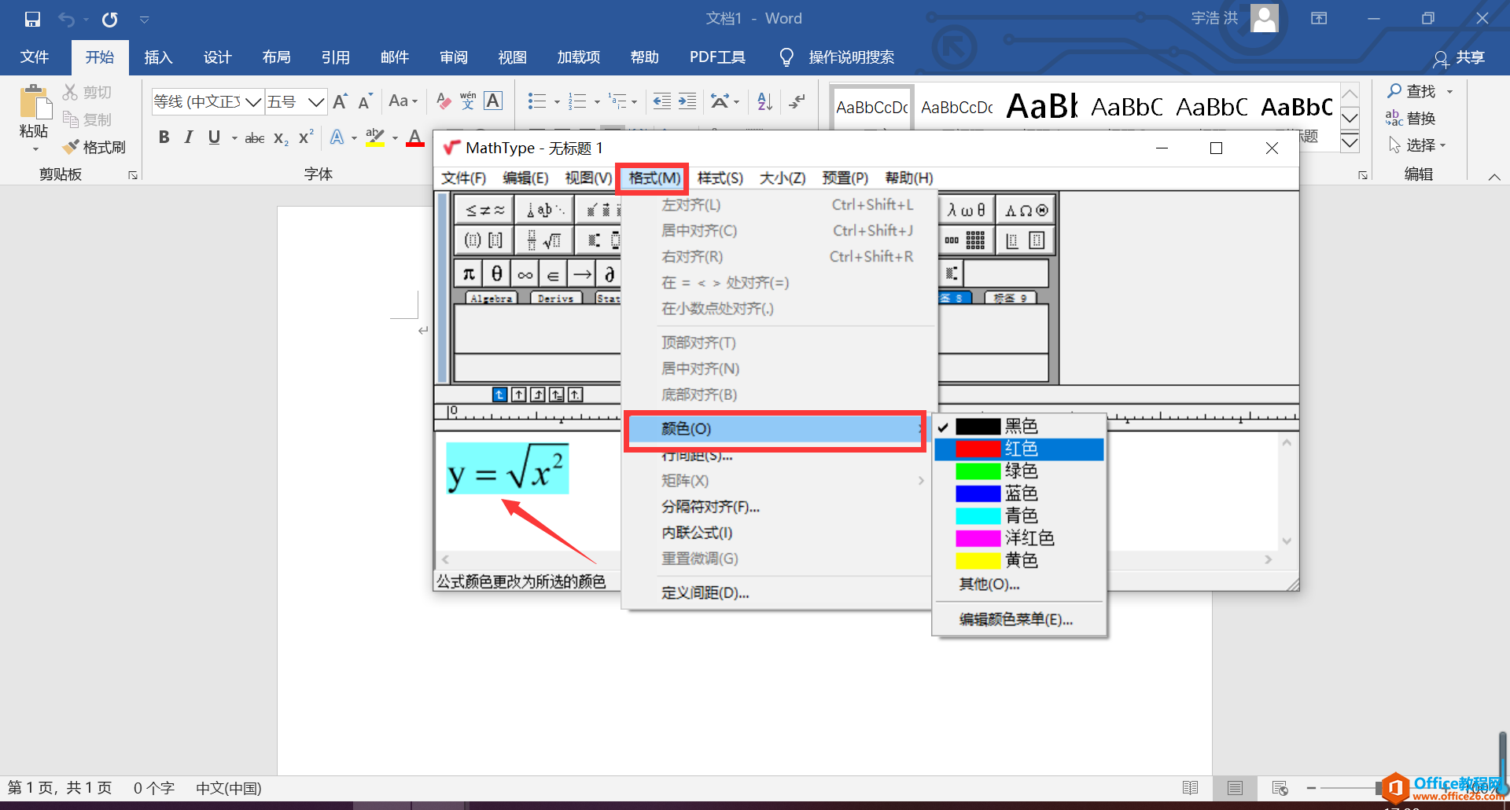The width and height of the screenshot is (1510, 810).
Task: Switch to the Derivs tab in MathType
Action: pos(555,298)
